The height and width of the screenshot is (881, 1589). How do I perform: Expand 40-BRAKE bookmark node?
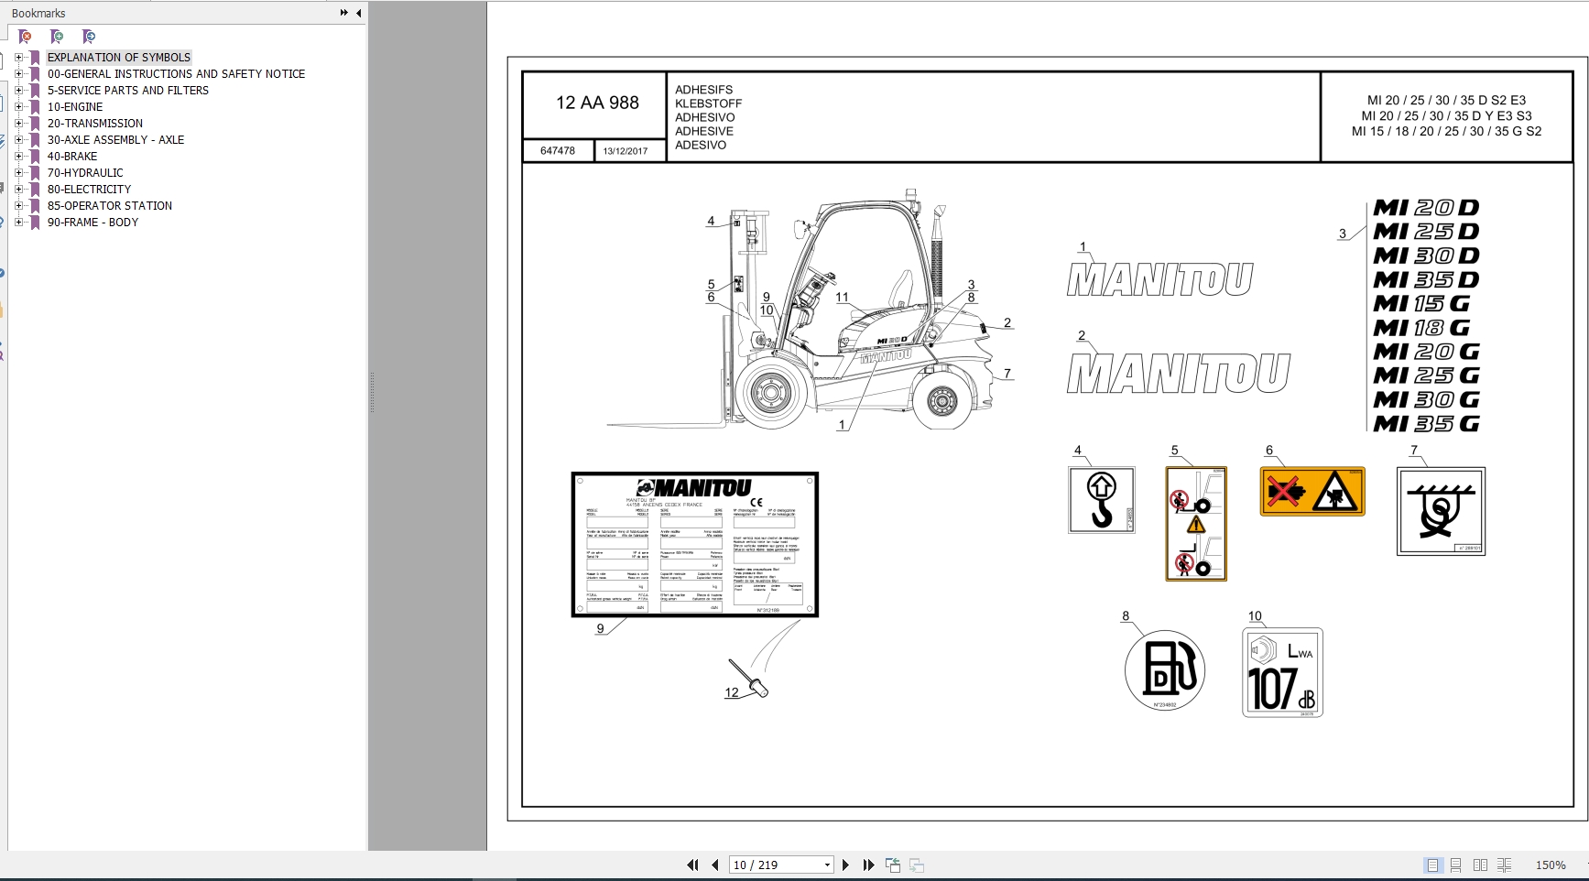[x=19, y=156]
